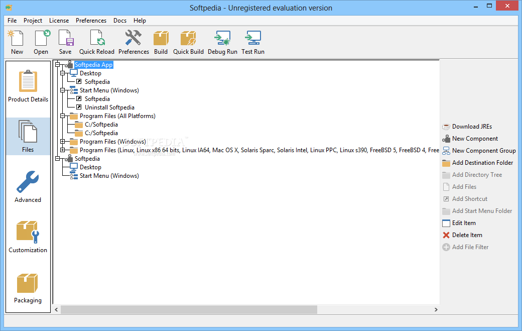
Task: Click the disabled Add Directory Tree option
Action: pos(472,174)
